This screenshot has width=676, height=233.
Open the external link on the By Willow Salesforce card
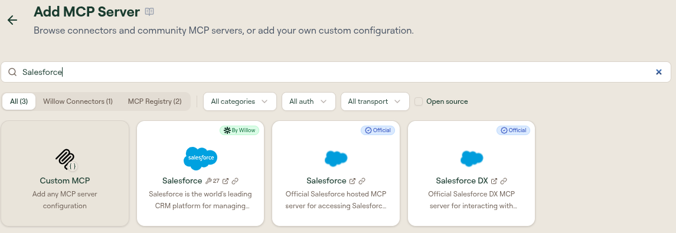pos(226,181)
